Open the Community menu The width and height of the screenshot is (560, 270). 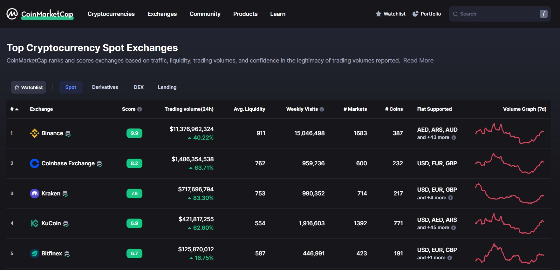pyautogui.click(x=205, y=14)
